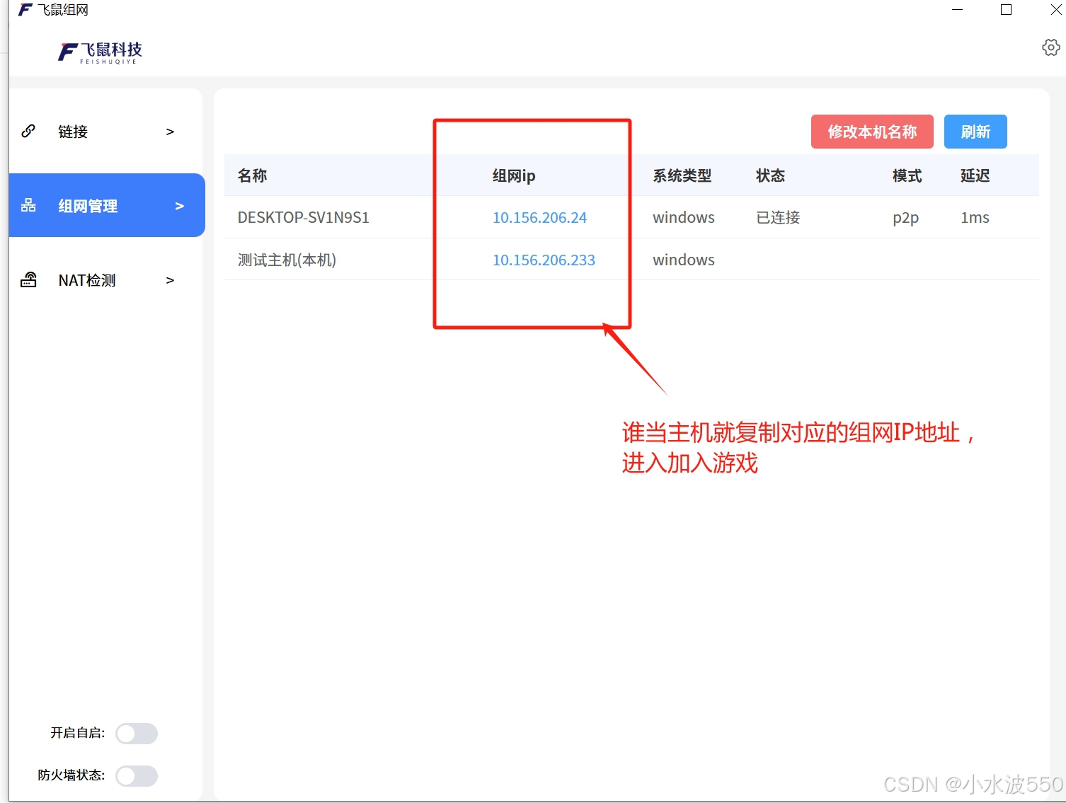Click the 刷新 button
This screenshot has height=803, width=1066.
click(x=975, y=132)
